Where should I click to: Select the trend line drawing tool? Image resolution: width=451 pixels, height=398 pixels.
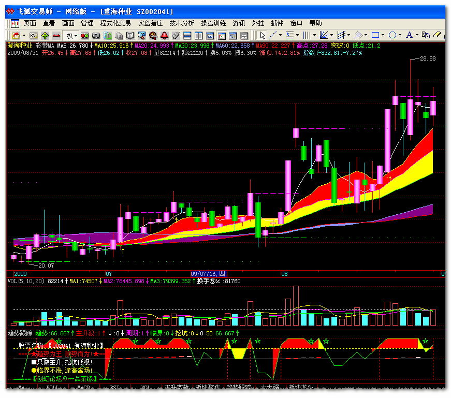tap(273, 35)
